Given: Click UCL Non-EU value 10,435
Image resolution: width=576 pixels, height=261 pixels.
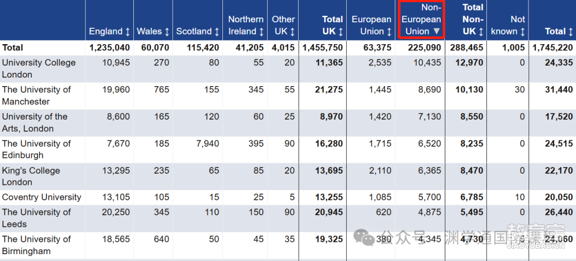Looking at the screenshot, I should point(427,63).
